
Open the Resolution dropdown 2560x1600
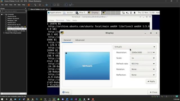(x=143, y=52)
